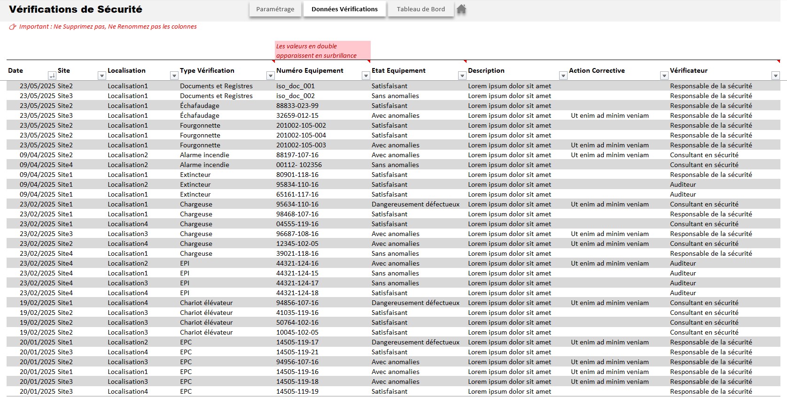787x397 pixels.
Task: Expand the Etat Equipement filter dropdown
Action: (462, 76)
